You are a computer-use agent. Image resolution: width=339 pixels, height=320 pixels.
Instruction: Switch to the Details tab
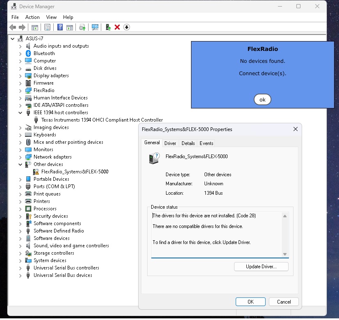pos(188,143)
